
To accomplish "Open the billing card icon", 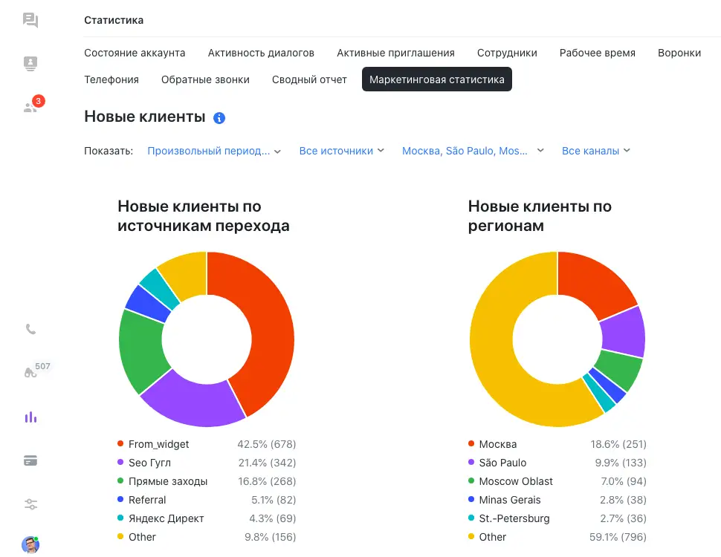I will pos(30,460).
